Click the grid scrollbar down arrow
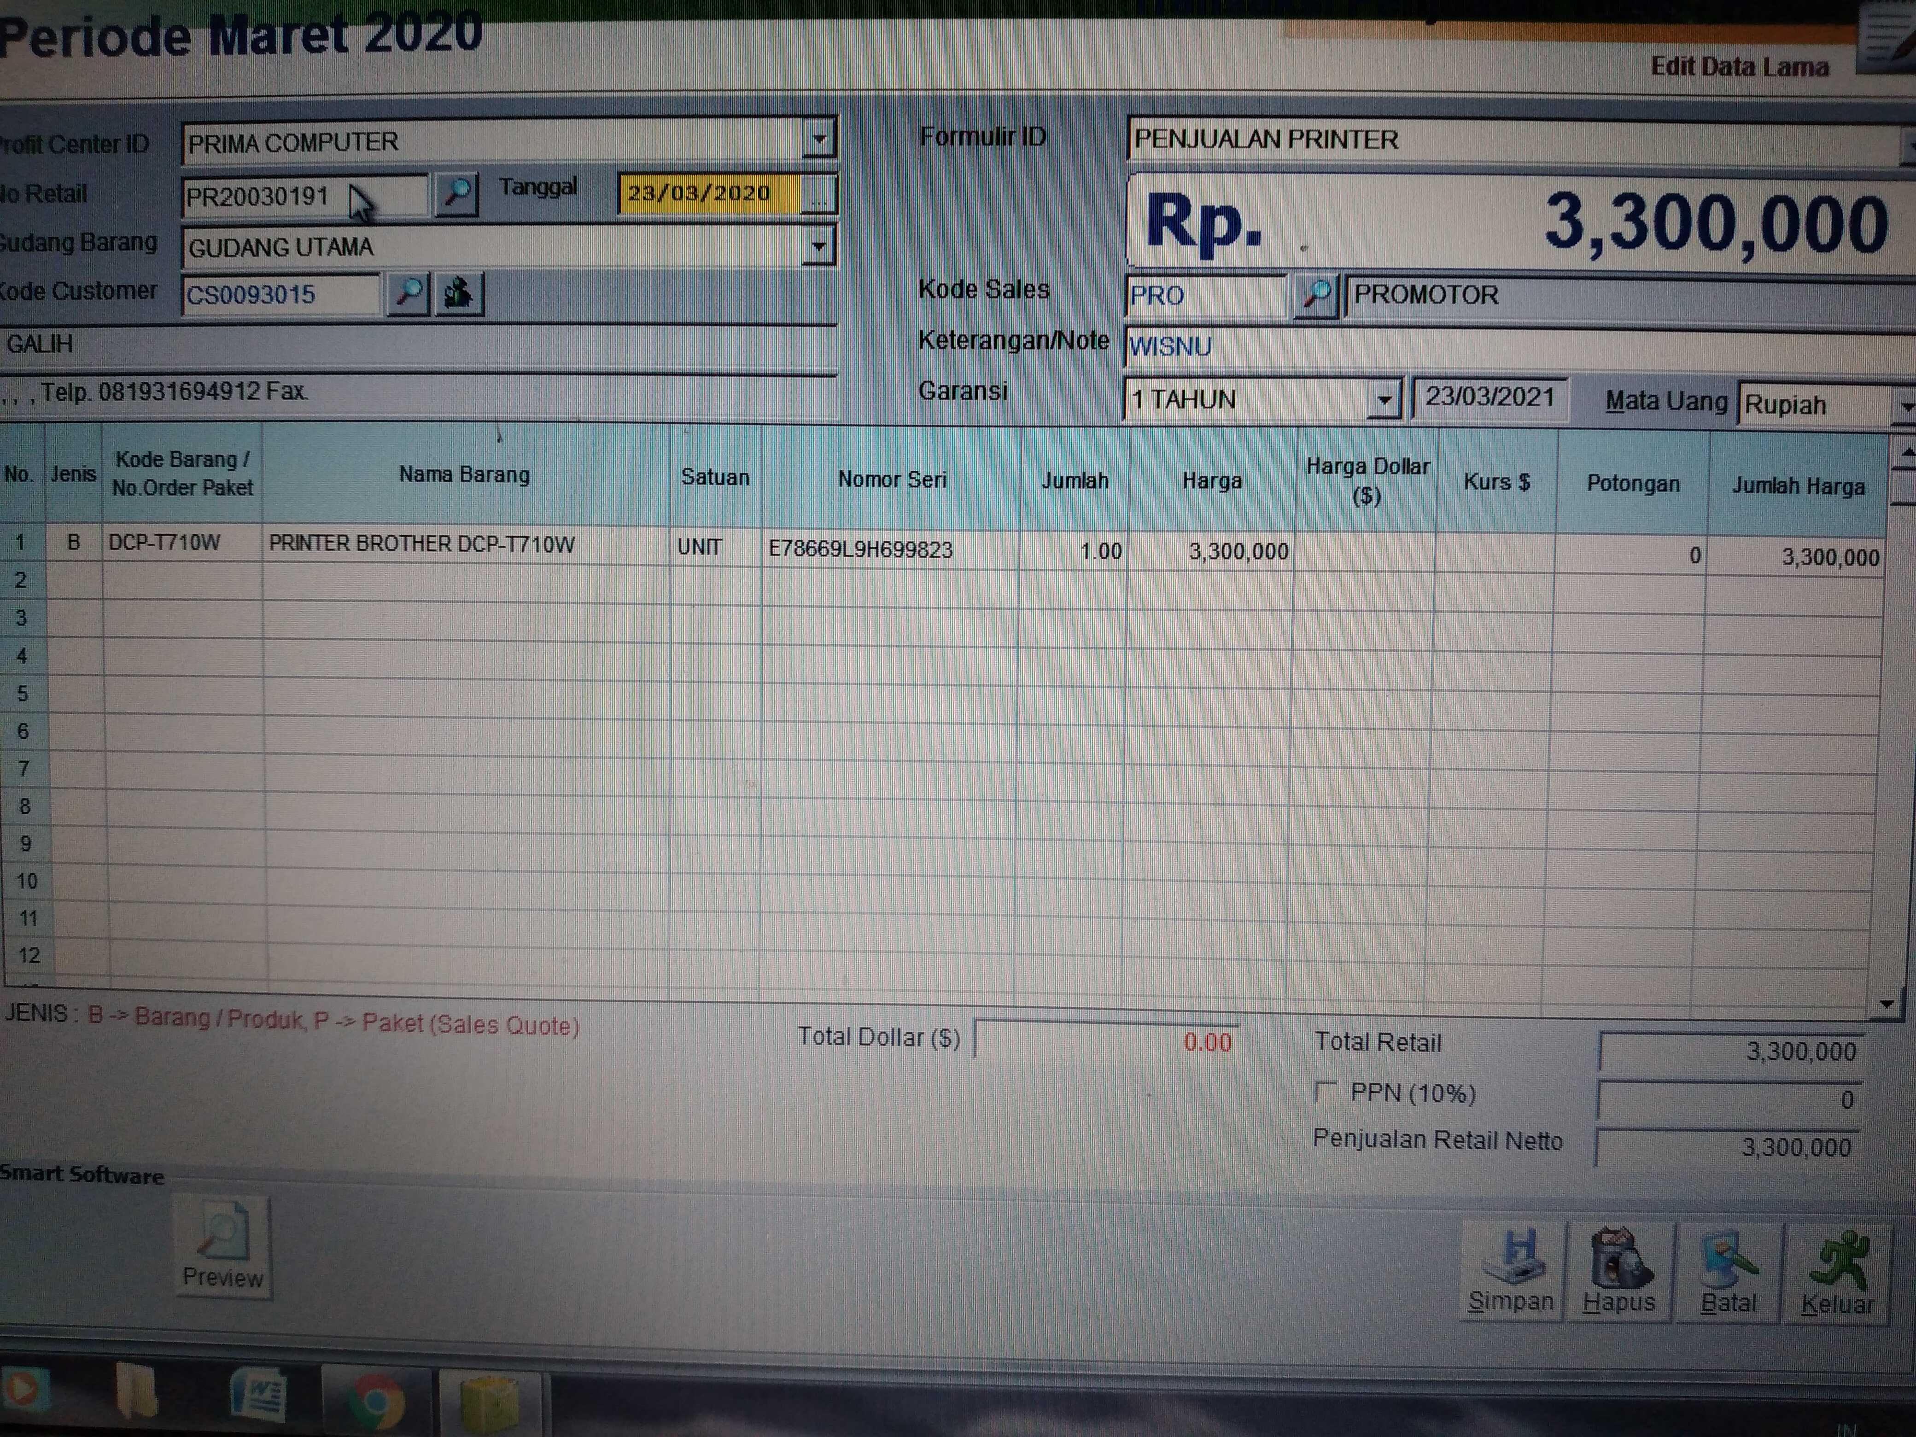1916x1437 pixels. 1887,1004
